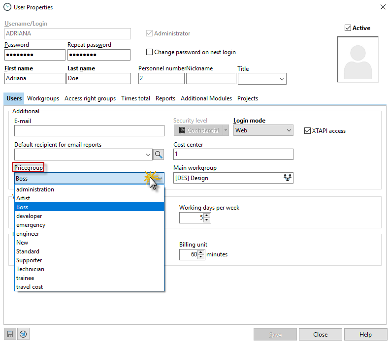Increase Working days per week value

point(207,215)
